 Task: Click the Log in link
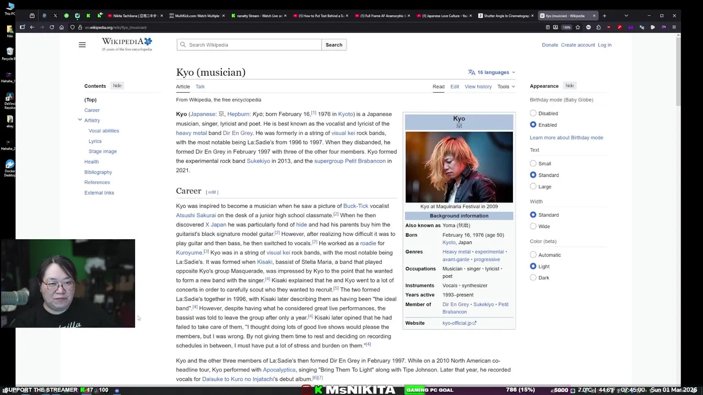(605, 45)
